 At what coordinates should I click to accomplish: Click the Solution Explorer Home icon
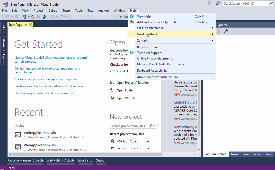218,31
